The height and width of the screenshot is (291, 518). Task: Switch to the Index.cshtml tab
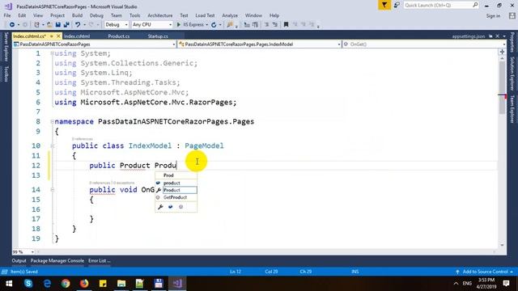77,36
